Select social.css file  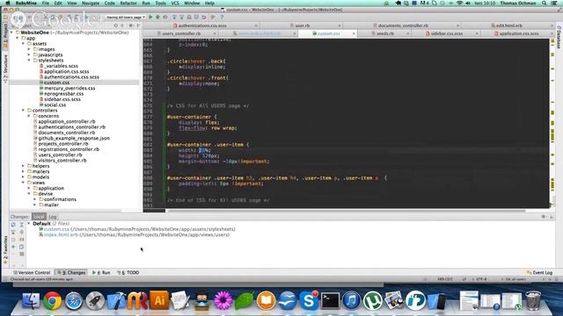tap(55, 104)
